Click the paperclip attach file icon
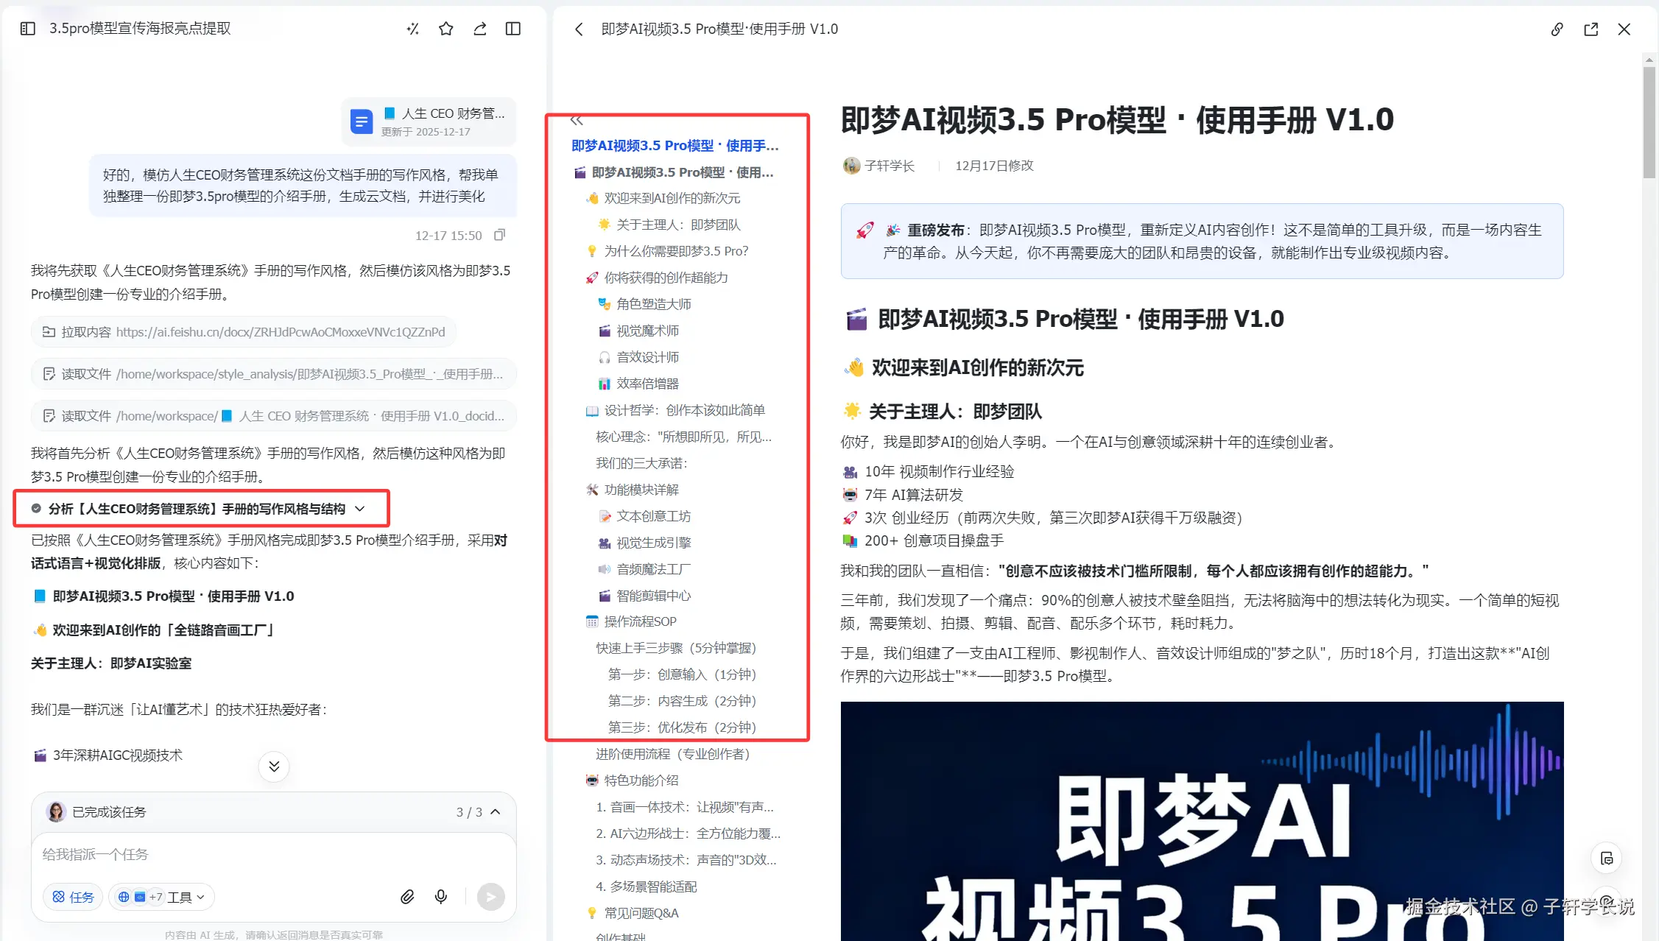 tap(407, 896)
